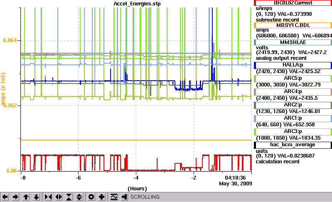
Task: Click the hac_bcm_average VAL=0.0238687 text
Action: click(296, 156)
